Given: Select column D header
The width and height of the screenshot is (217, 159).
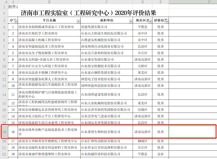Looking at the screenshot, I should pyautogui.click(x=143, y=2).
